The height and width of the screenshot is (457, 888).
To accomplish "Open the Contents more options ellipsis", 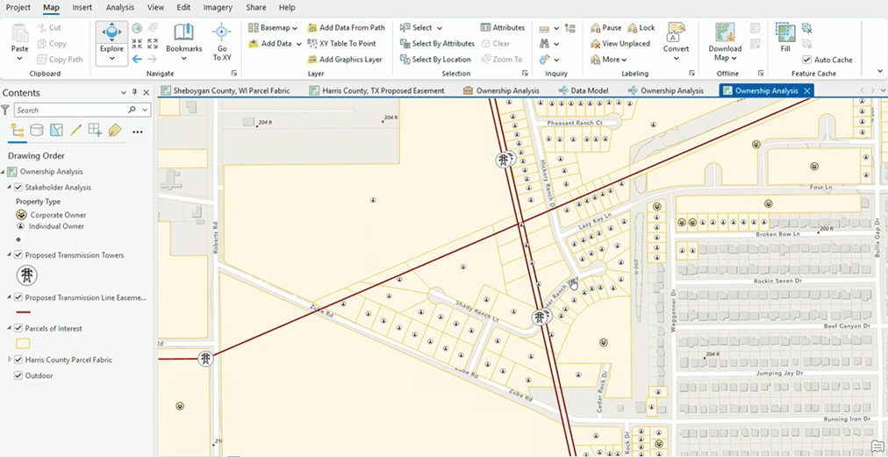I will (138, 132).
